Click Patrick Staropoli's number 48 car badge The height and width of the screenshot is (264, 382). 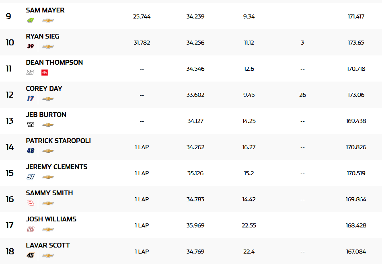tap(31, 151)
